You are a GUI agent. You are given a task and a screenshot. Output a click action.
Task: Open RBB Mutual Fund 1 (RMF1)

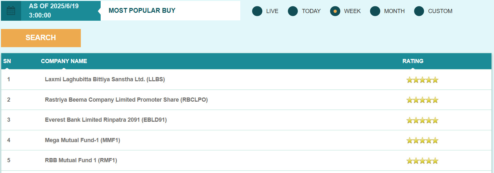[81, 160]
